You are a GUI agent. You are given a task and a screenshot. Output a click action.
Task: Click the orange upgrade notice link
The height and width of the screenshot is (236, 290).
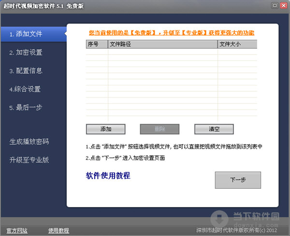(x=172, y=33)
